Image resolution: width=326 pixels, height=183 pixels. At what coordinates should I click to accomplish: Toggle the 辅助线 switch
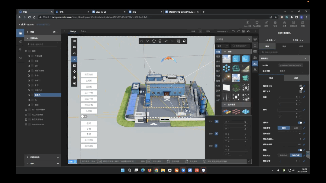pyautogui.click(x=300, y=123)
